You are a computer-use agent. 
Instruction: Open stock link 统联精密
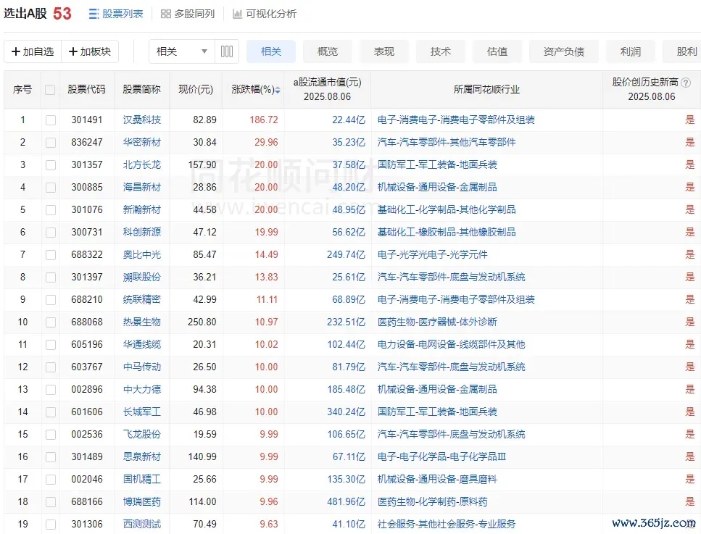[x=141, y=299]
